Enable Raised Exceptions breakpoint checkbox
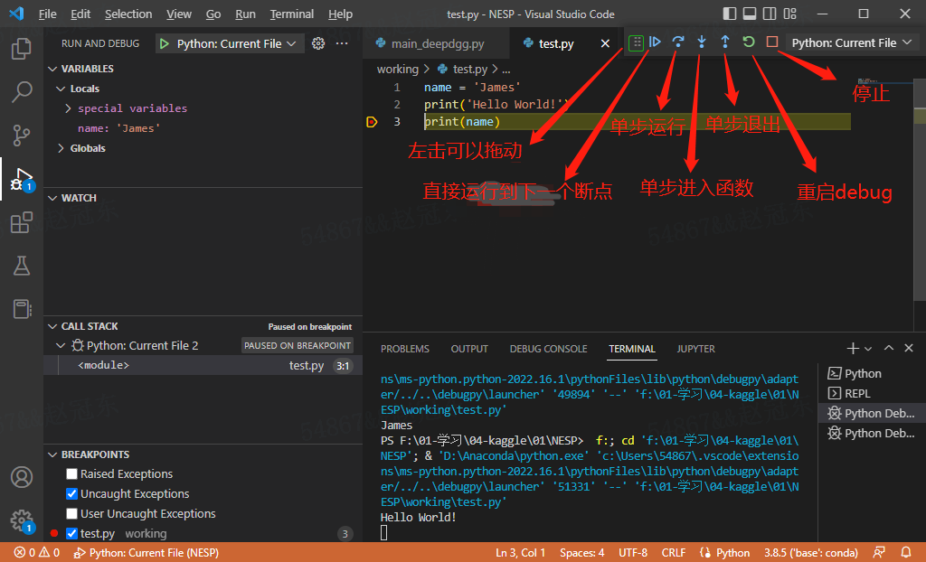Image resolution: width=926 pixels, height=562 pixels. tap(72, 474)
